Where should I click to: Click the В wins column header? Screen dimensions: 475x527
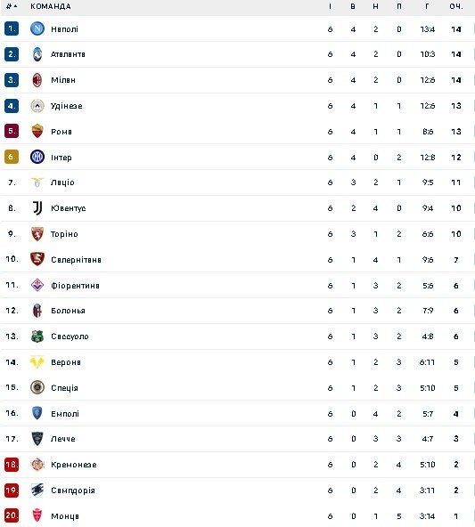click(x=353, y=6)
